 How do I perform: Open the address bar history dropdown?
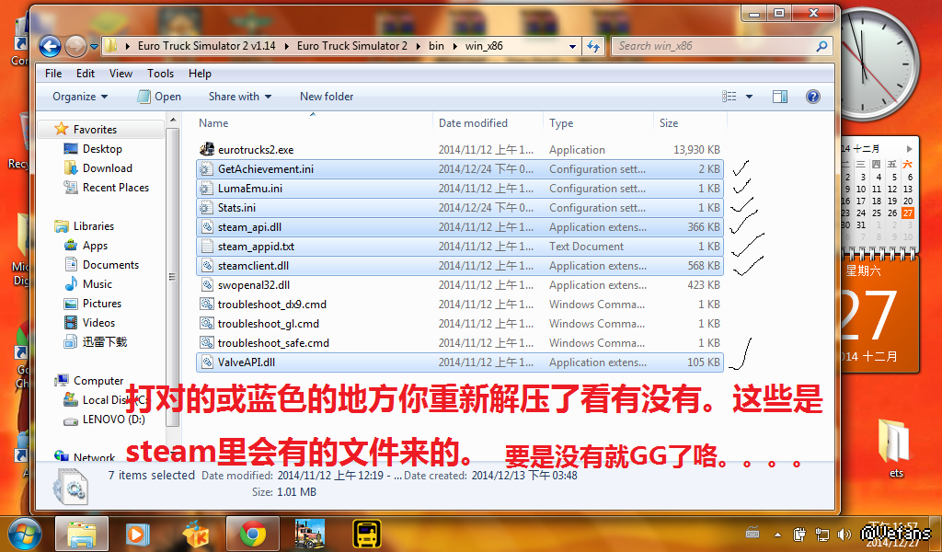572,46
